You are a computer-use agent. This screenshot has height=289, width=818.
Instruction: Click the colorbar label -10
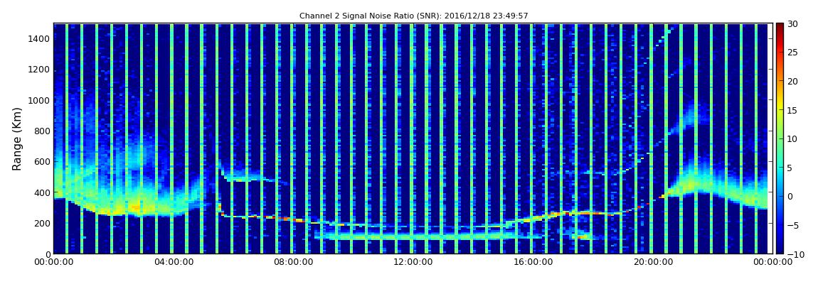tap(794, 254)
